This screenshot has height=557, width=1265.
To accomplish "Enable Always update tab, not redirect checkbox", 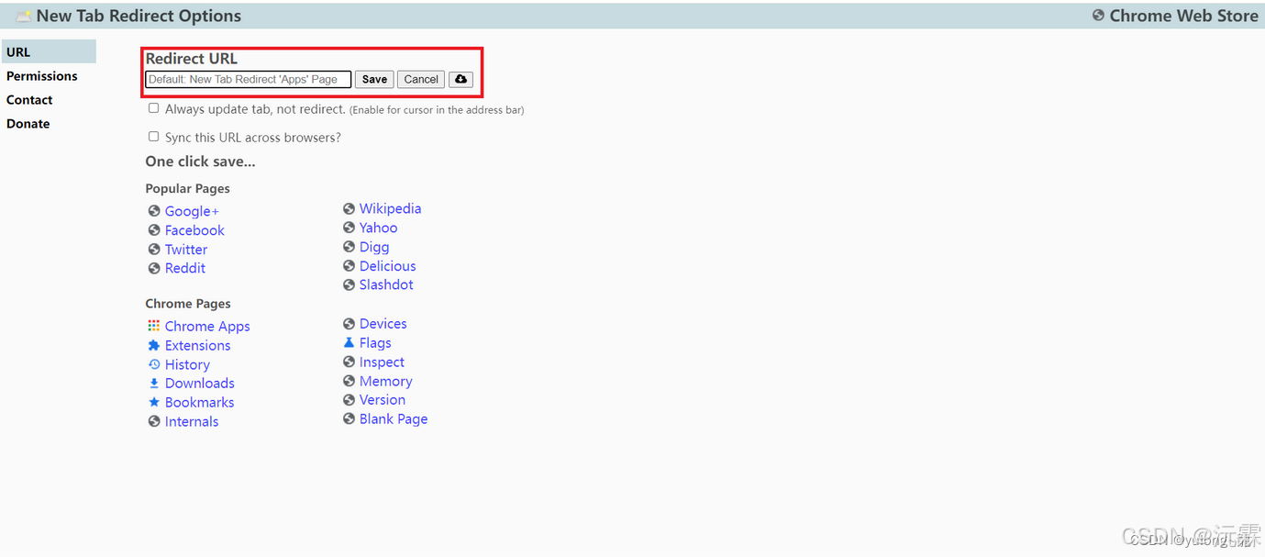I will [153, 108].
